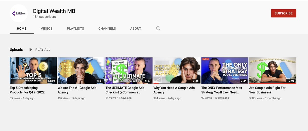Open the Videos tab
The width and height of the screenshot is (308, 131).
[47, 29]
